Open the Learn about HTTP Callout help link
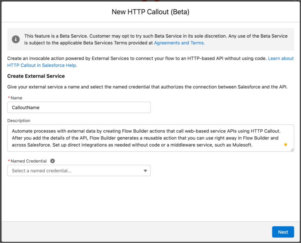The image size is (301, 243). tap(281, 58)
